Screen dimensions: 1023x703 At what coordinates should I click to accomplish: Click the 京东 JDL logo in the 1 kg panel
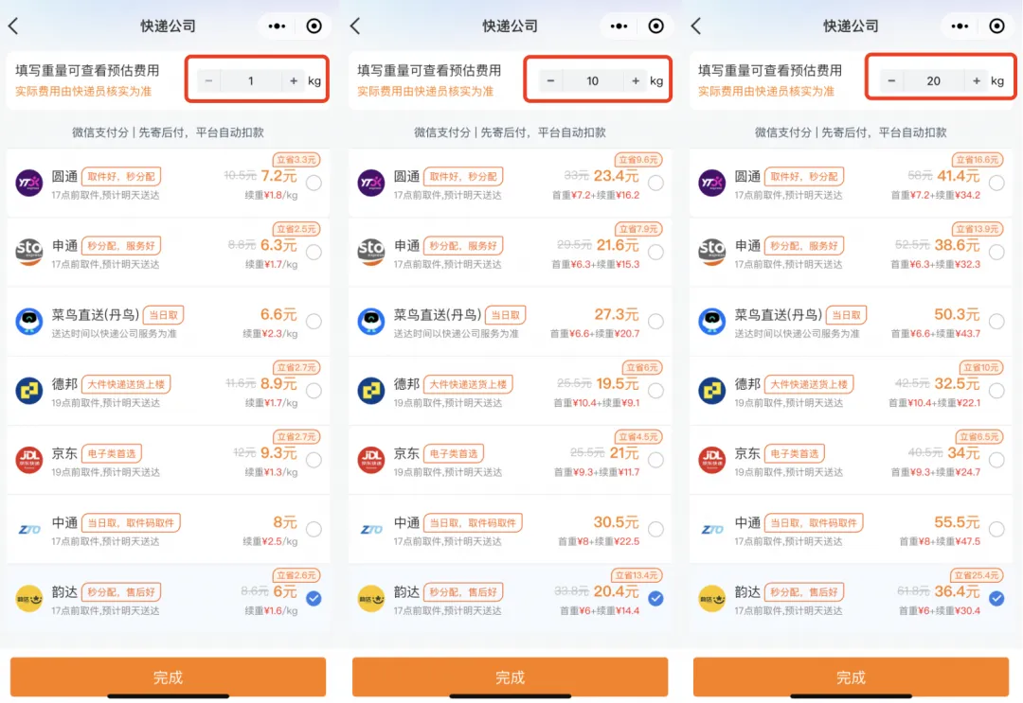point(28,460)
